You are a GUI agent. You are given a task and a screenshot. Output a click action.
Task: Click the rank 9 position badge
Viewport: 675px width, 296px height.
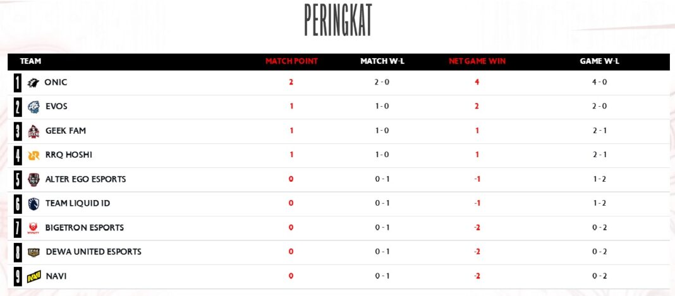[x=17, y=276]
